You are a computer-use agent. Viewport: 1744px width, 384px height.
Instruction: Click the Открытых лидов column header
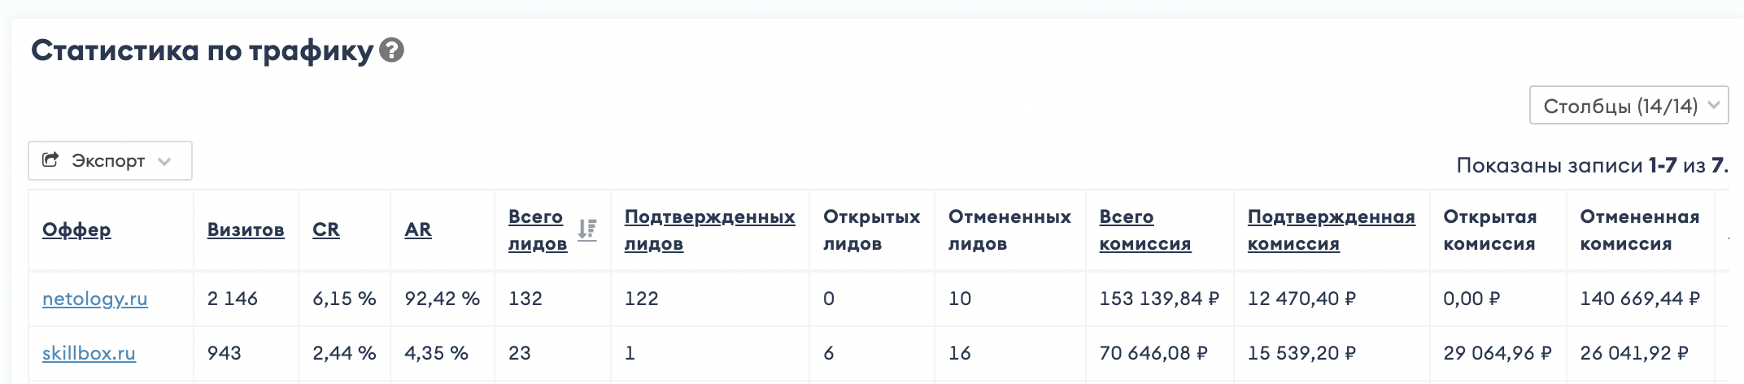871,230
